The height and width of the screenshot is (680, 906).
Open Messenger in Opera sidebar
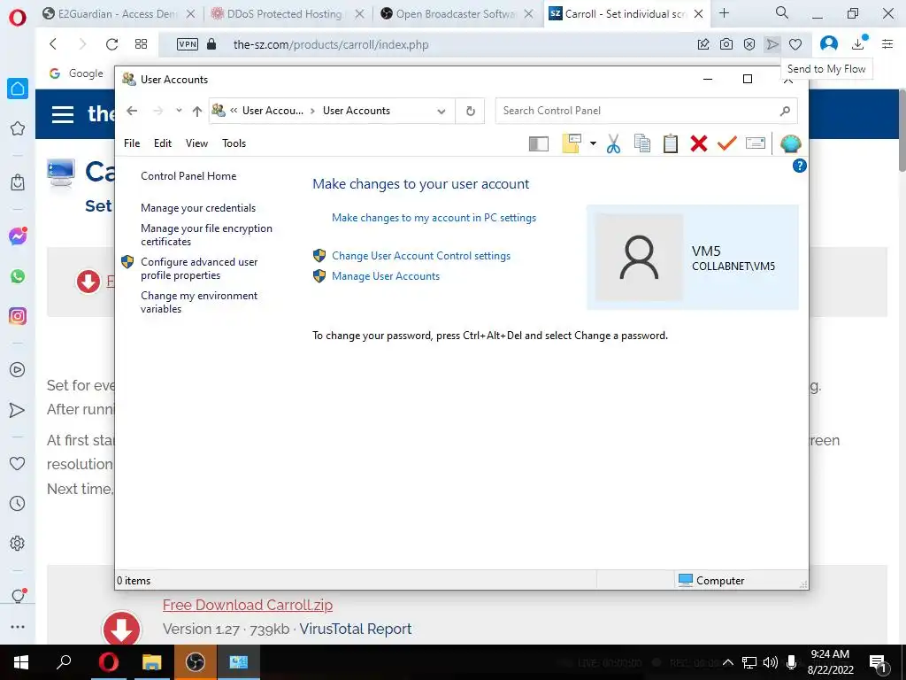coord(18,236)
